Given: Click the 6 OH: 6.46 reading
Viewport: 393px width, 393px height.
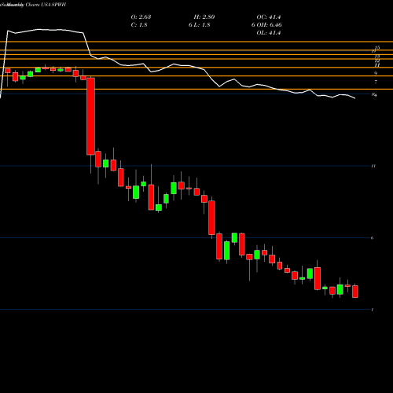Looking at the screenshot, I should point(266,25).
